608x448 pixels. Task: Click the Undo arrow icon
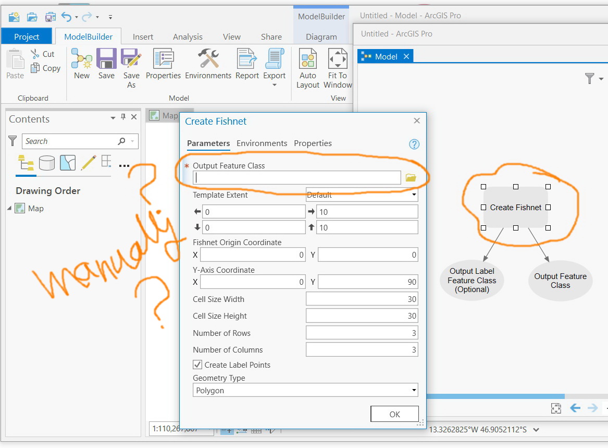pyautogui.click(x=66, y=17)
